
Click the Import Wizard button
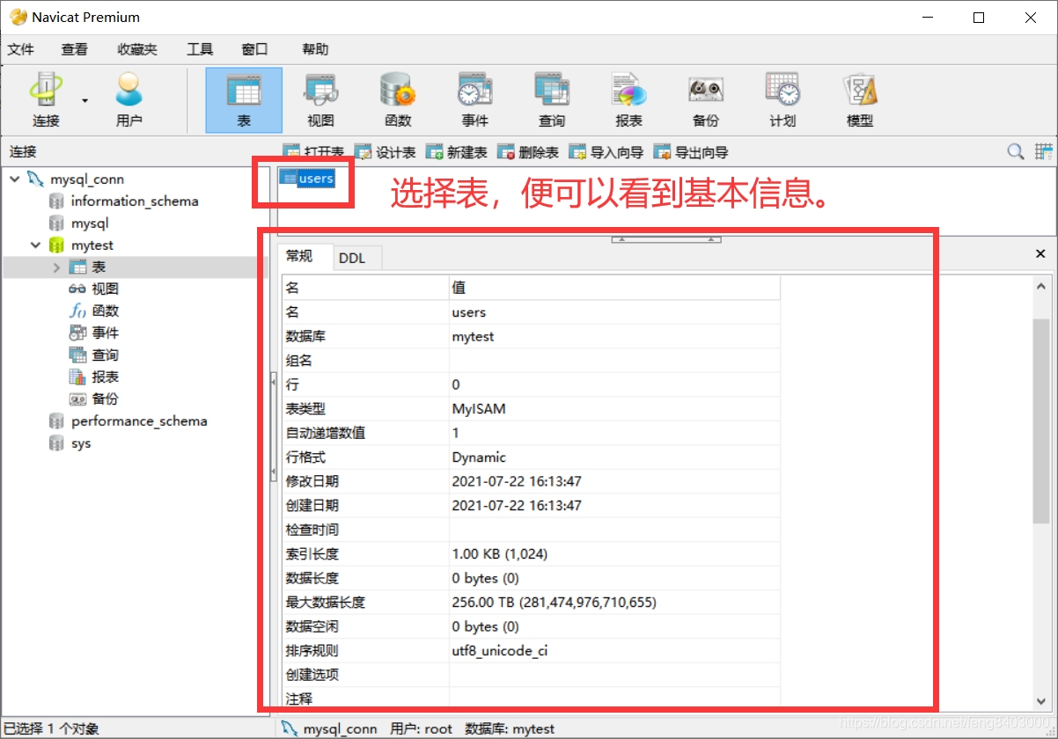(606, 152)
